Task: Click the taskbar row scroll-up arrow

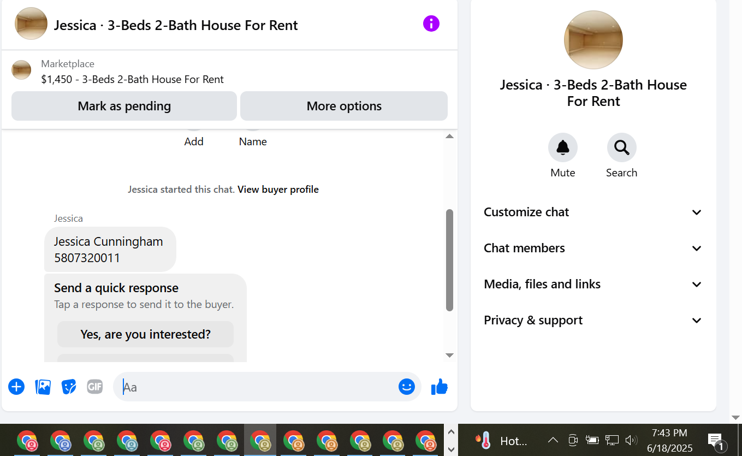Action: pos(451,432)
